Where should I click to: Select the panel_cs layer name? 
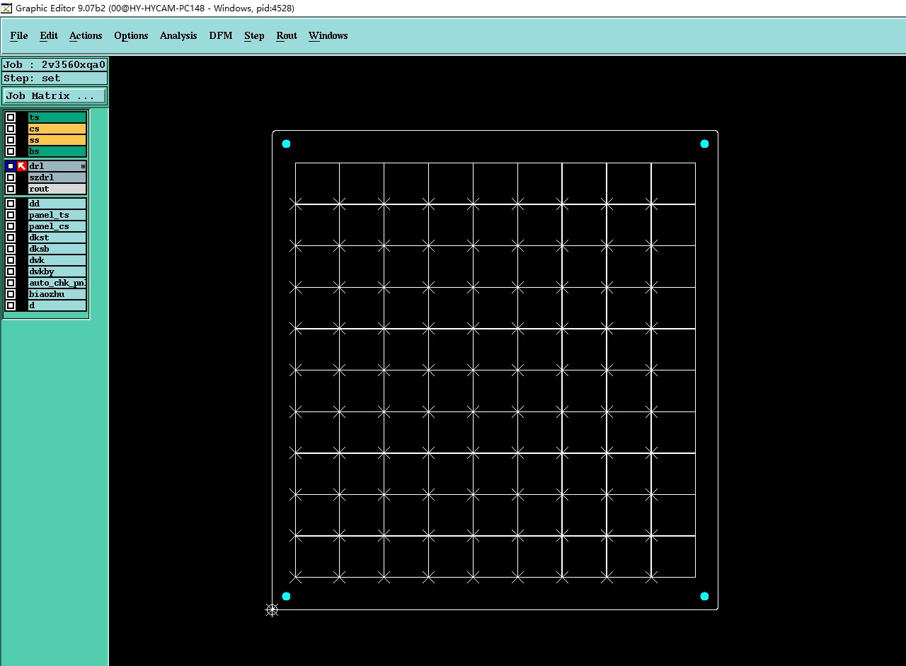pyautogui.click(x=57, y=226)
